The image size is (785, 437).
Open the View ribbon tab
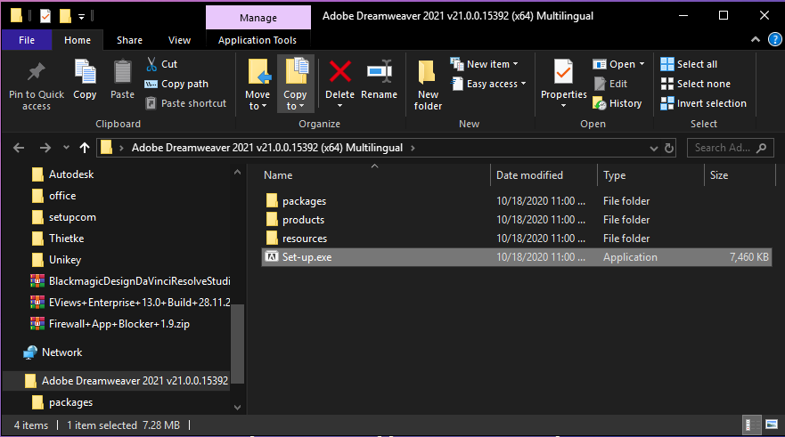(x=179, y=40)
